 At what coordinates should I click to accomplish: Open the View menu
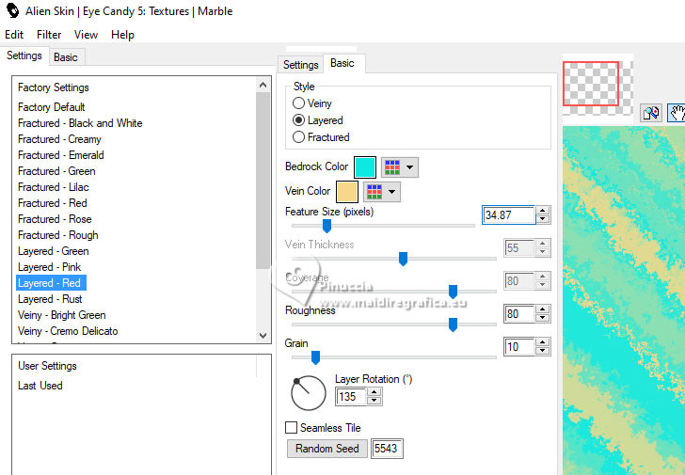coord(86,35)
